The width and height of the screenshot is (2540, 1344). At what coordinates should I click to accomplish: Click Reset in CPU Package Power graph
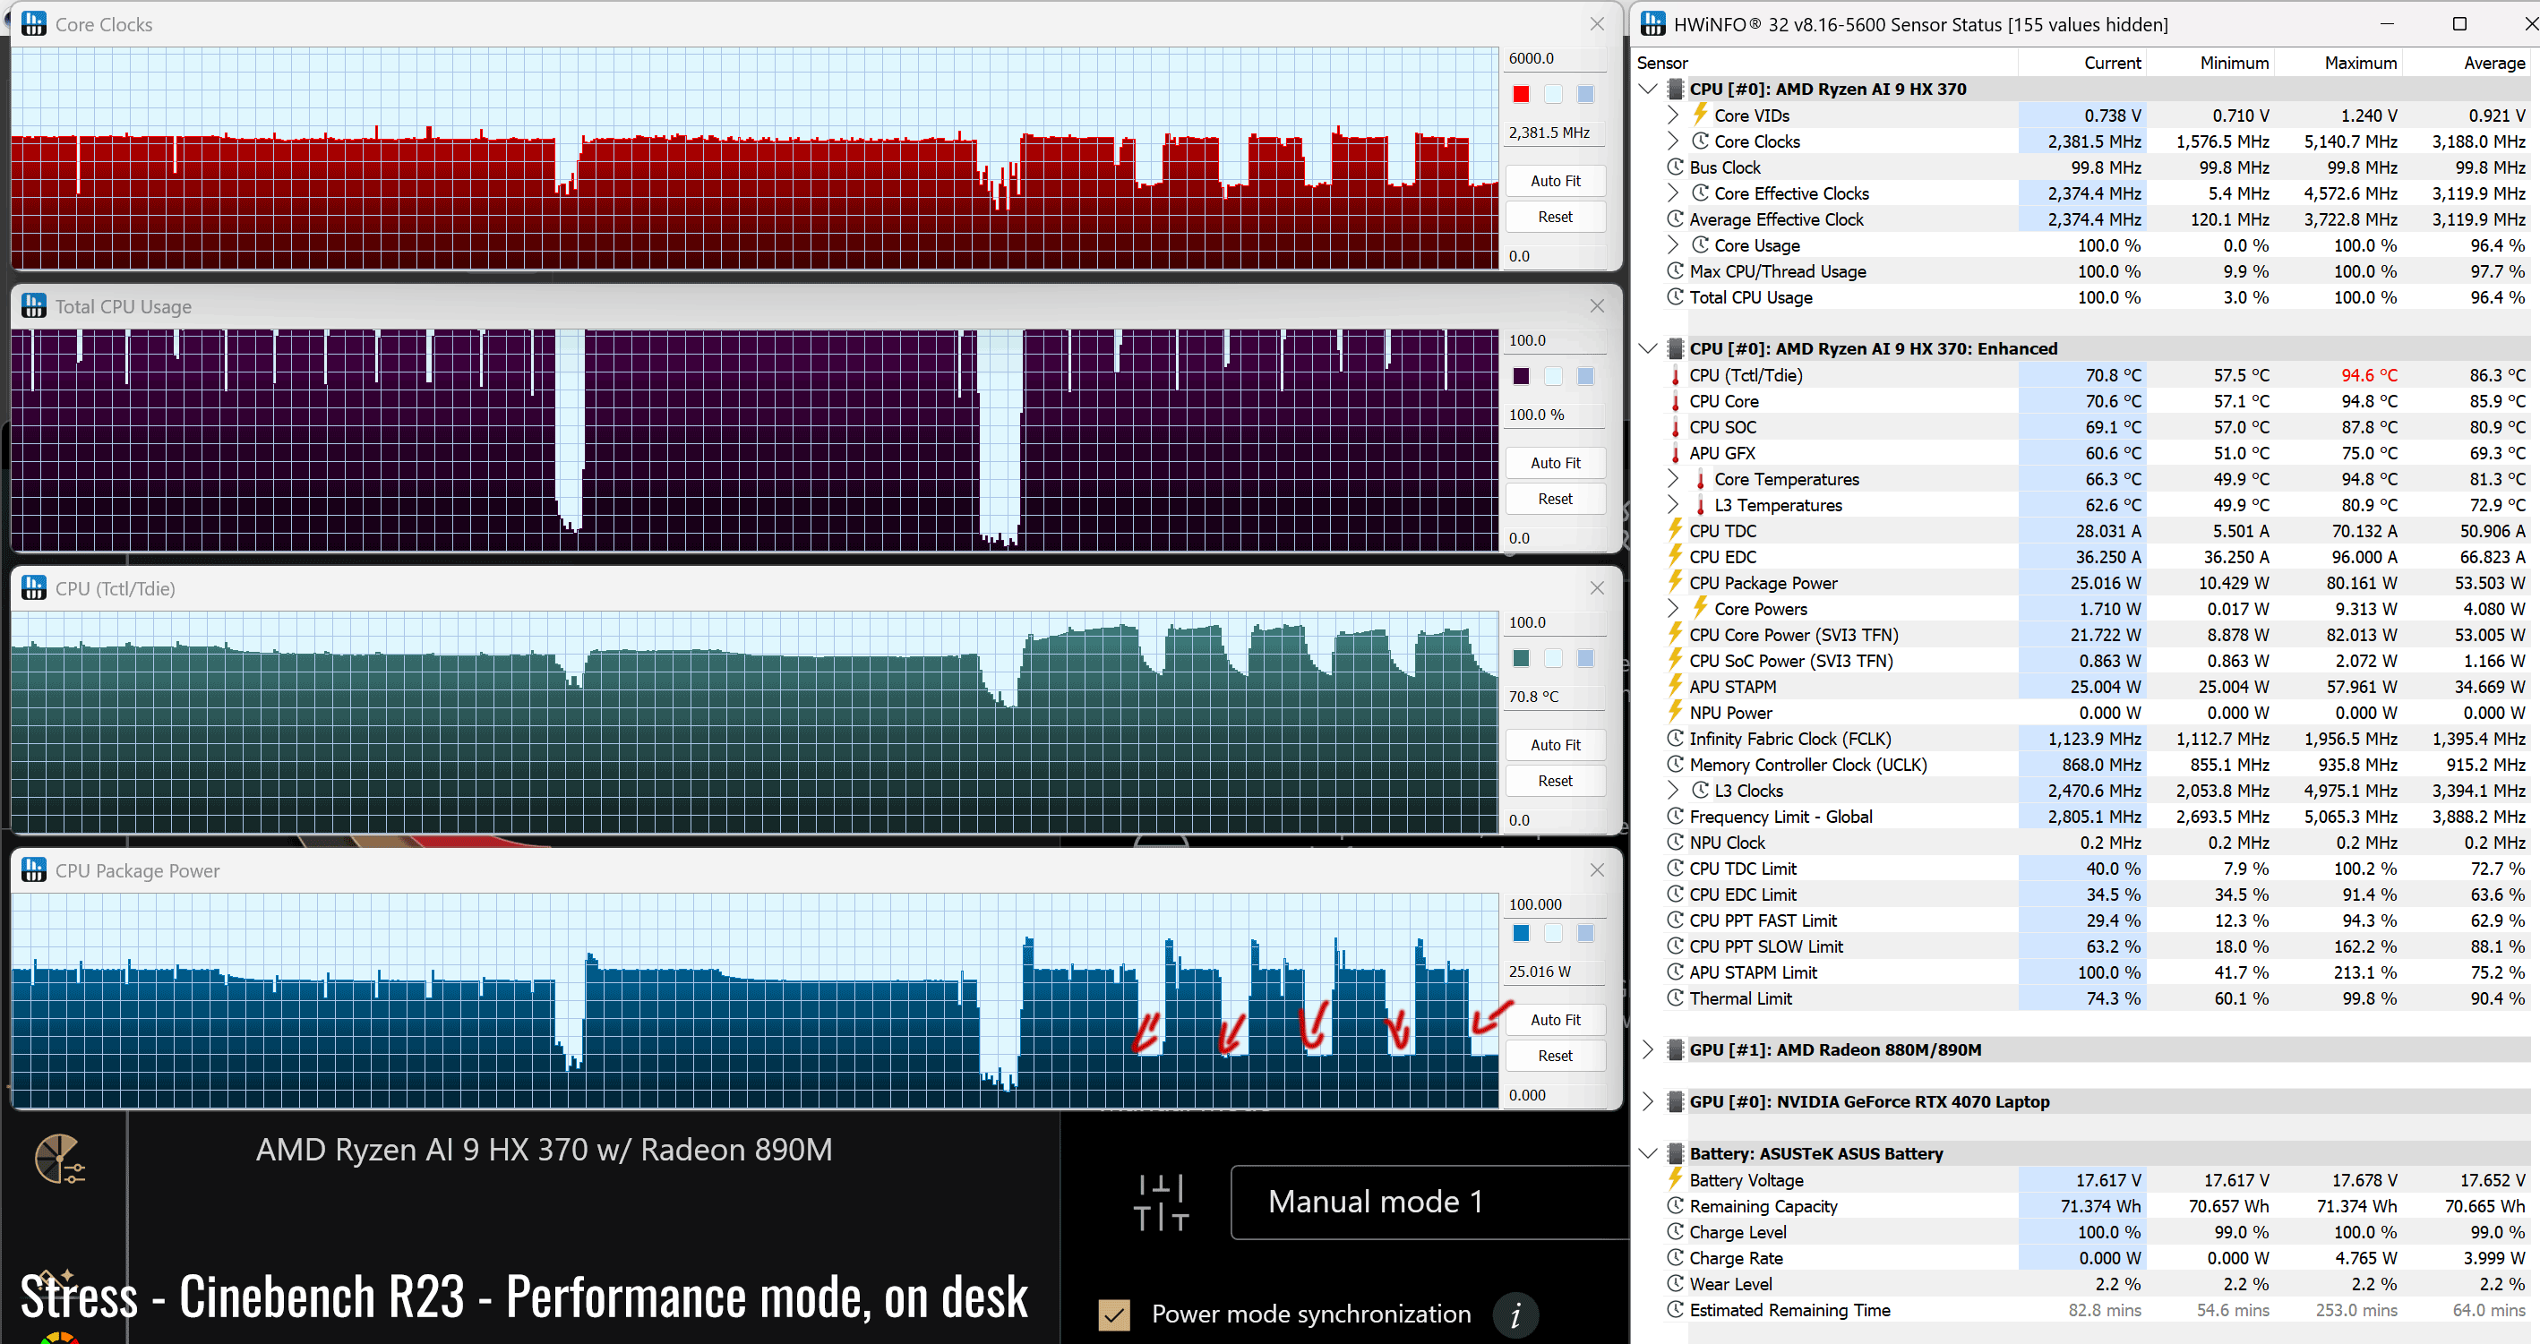click(1555, 1056)
